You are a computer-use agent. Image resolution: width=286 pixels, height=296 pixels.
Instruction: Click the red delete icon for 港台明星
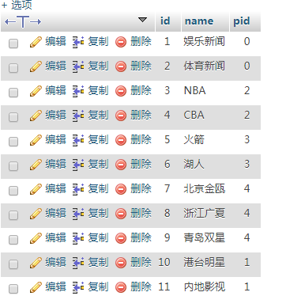click(x=121, y=263)
